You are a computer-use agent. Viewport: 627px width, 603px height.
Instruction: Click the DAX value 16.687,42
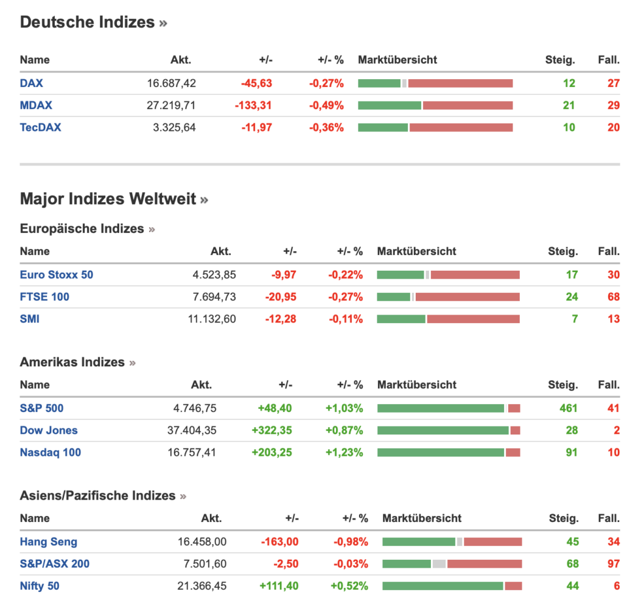tap(172, 83)
